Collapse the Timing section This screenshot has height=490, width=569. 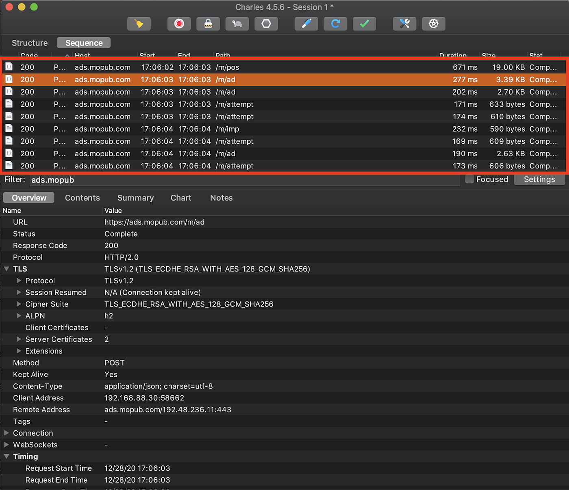(x=7, y=457)
